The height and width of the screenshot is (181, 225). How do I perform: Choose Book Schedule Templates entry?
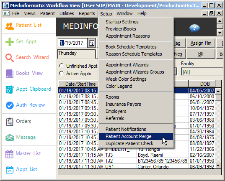point(136,47)
